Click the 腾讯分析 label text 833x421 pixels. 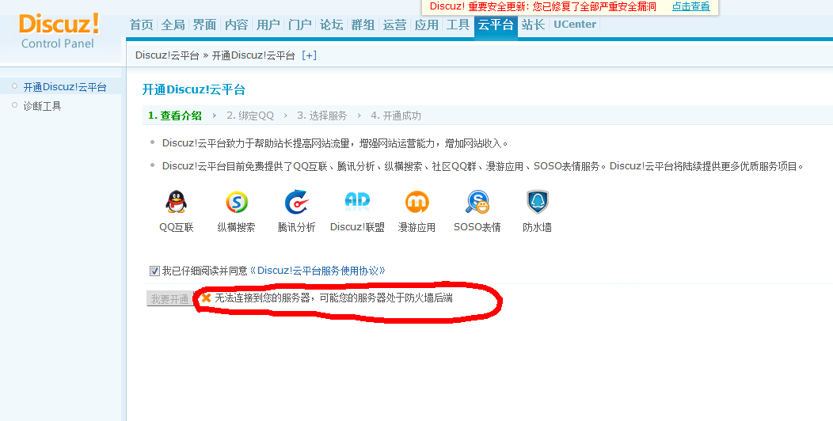tap(296, 227)
